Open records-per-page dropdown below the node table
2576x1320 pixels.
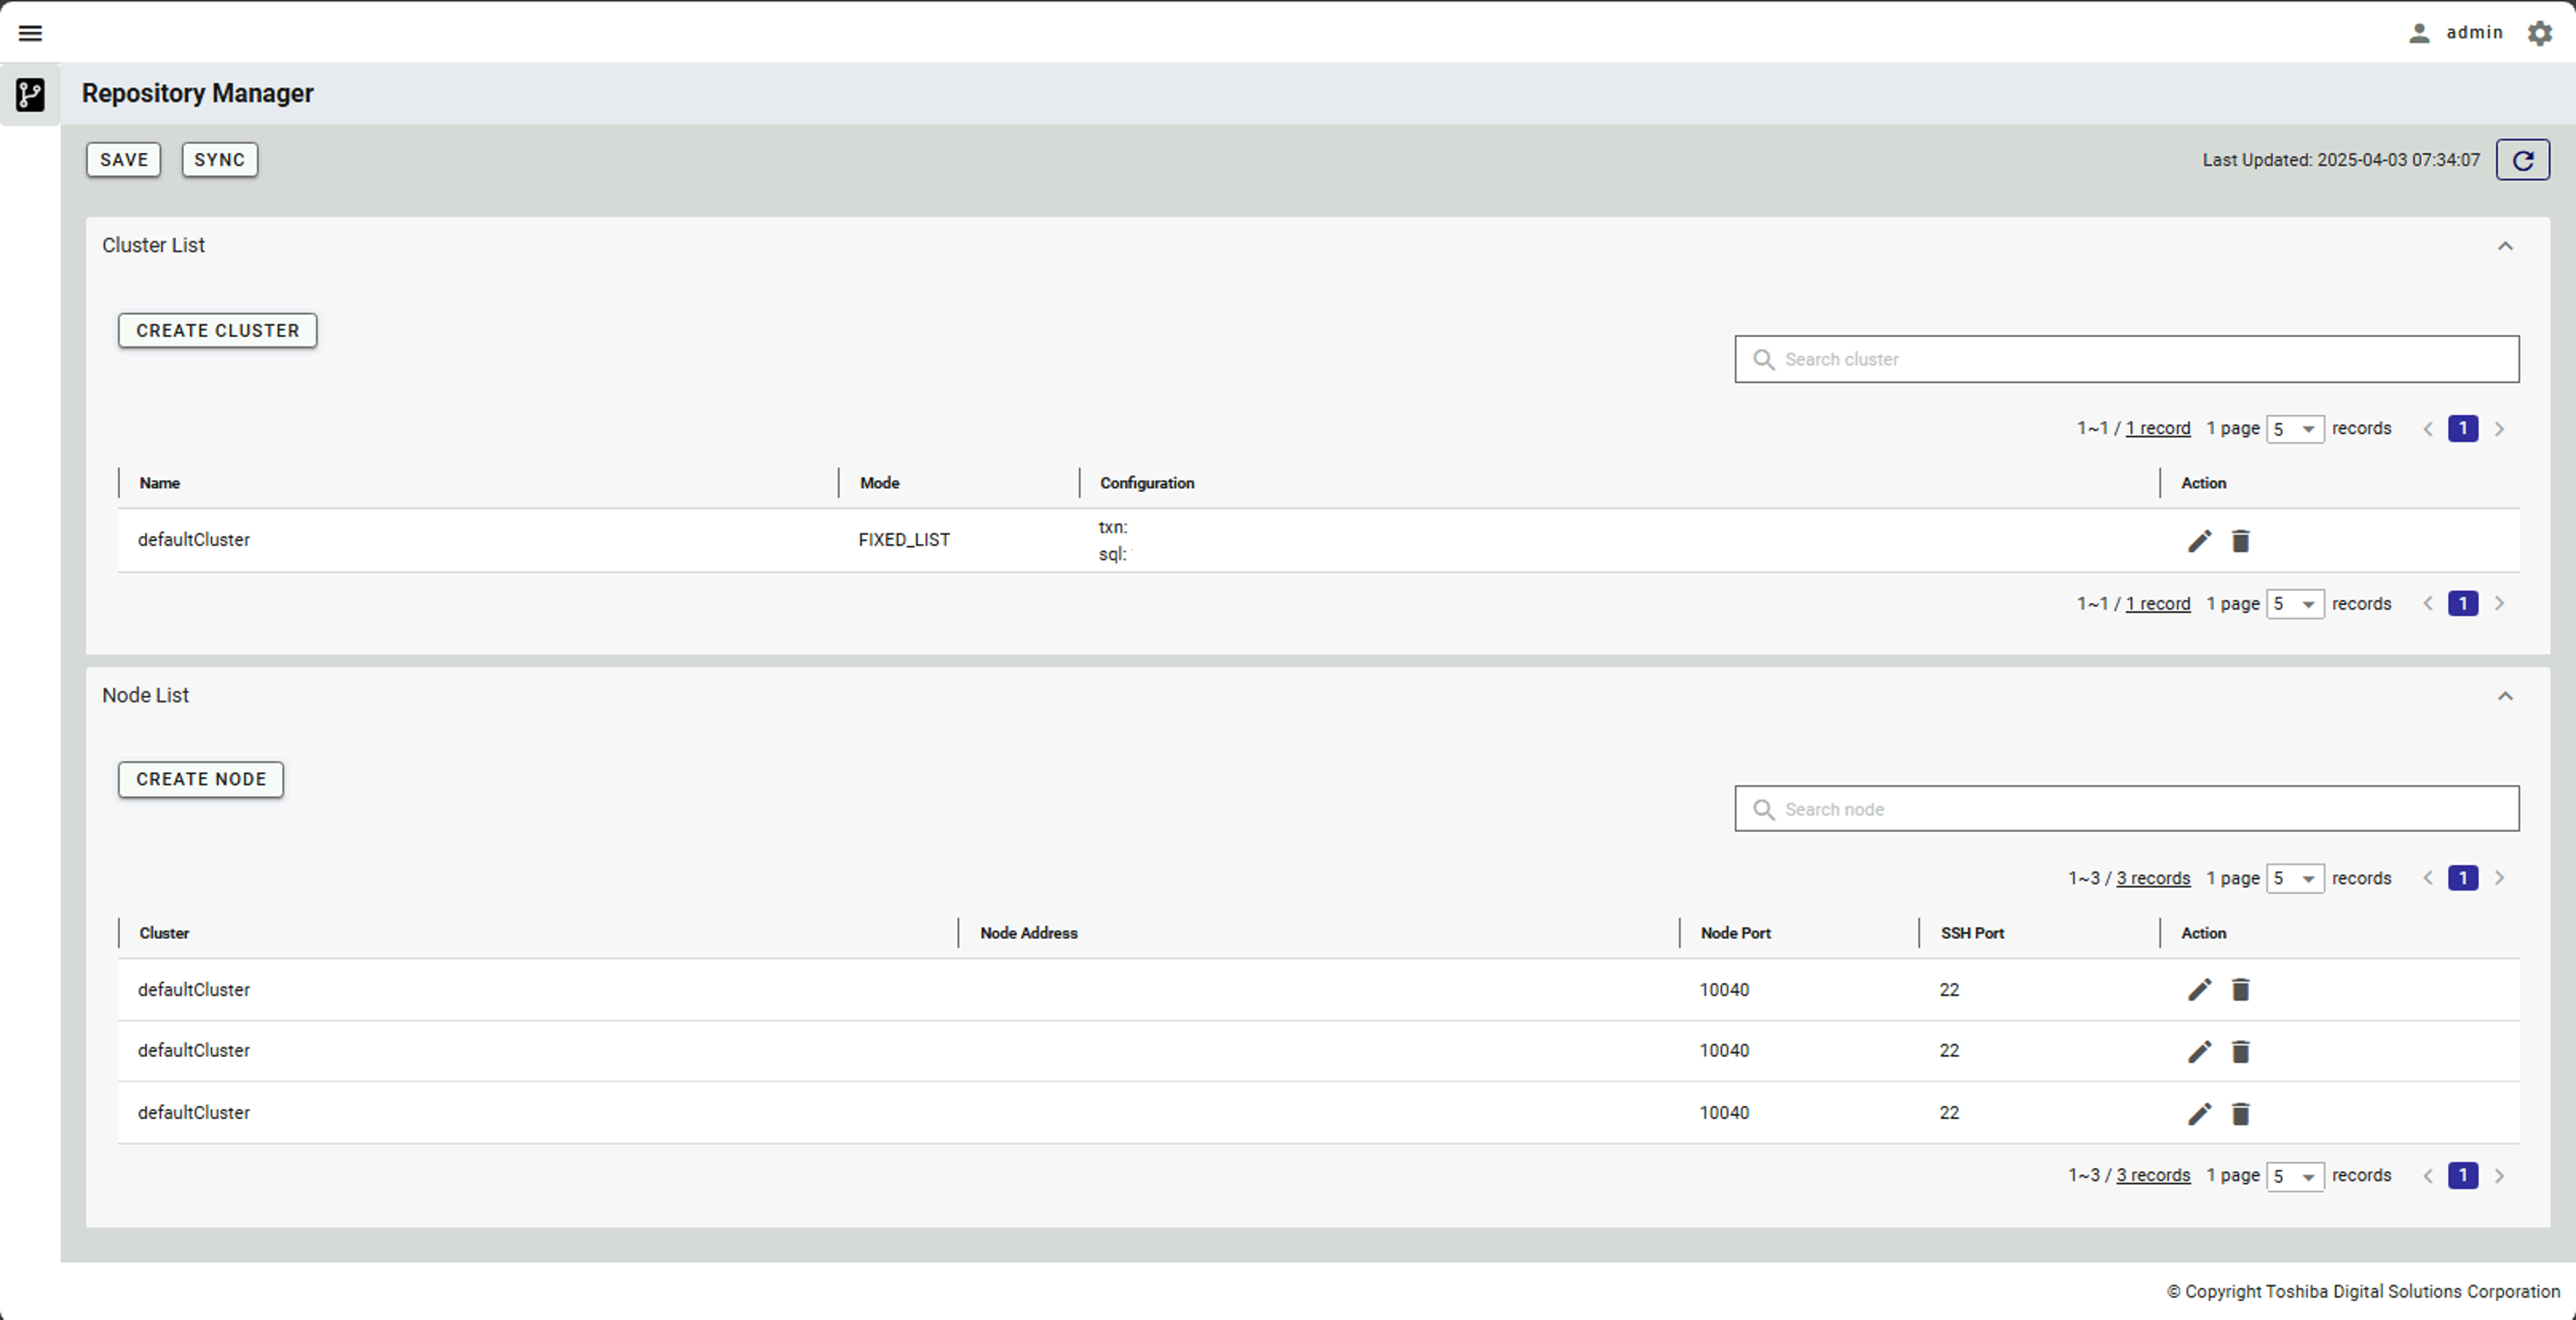point(2294,1176)
